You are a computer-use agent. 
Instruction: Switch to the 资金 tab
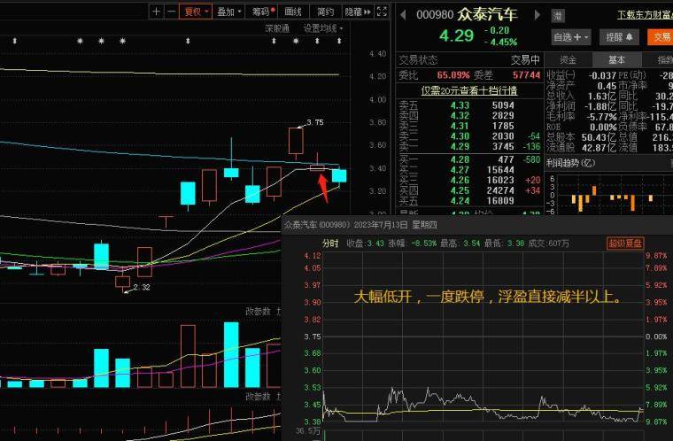568,59
